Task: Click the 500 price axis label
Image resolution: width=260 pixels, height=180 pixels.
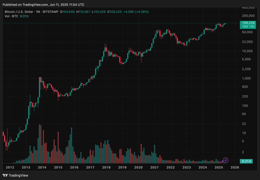Action: tap(245, 87)
